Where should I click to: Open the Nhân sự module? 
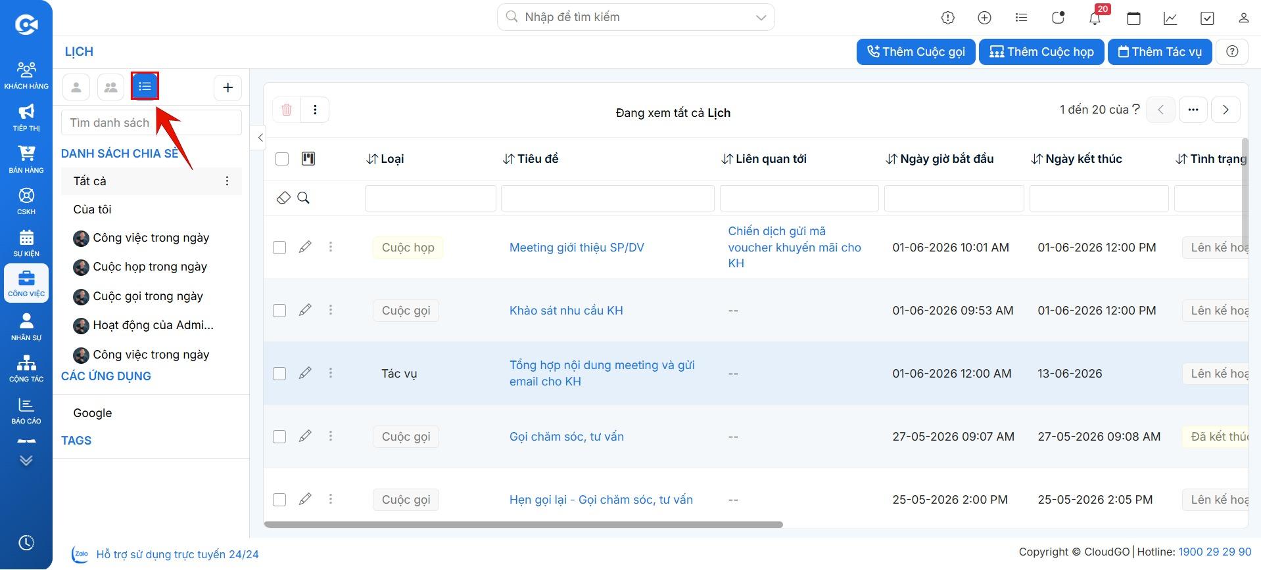pos(26,326)
